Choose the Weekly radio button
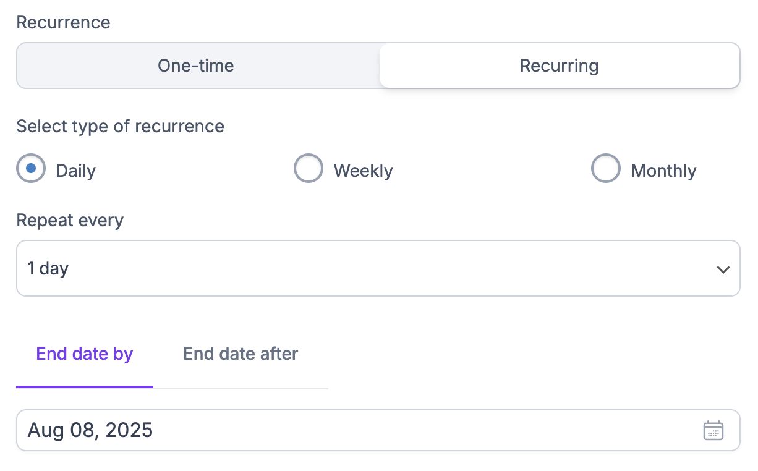Image resolution: width=758 pixels, height=471 pixels. click(308, 168)
